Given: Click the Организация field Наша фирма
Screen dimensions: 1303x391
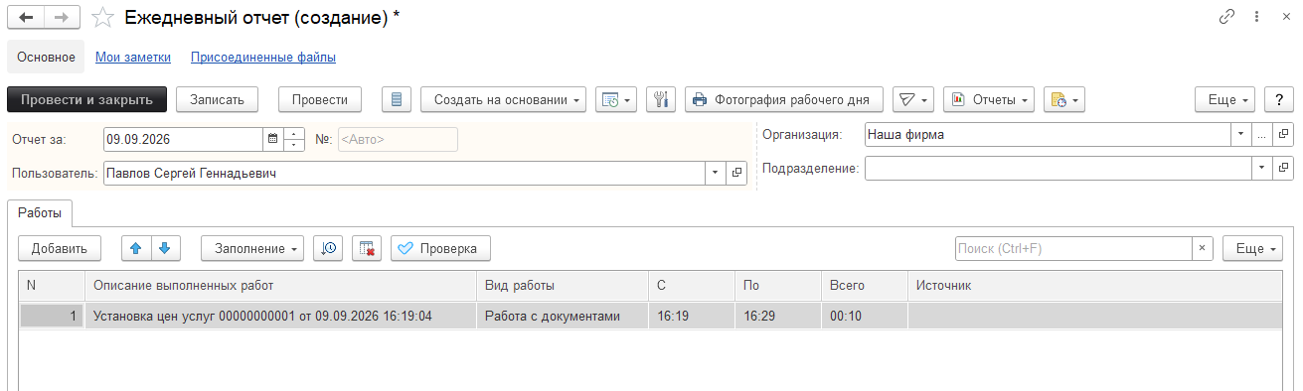Looking at the screenshot, I should (1048, 134).
